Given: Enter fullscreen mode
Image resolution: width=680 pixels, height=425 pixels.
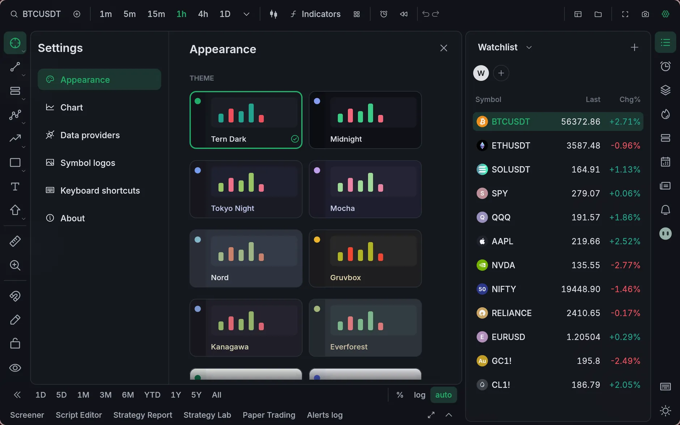Looking at the screenshot, I should [x=625, y=14].
